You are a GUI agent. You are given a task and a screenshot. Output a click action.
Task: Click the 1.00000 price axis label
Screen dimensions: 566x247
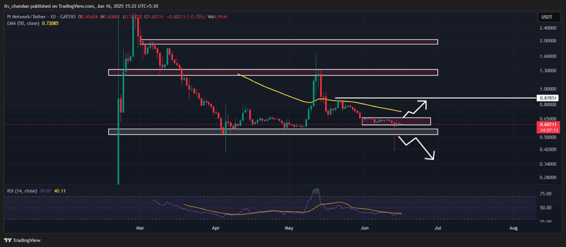click(x=547, y=89)
